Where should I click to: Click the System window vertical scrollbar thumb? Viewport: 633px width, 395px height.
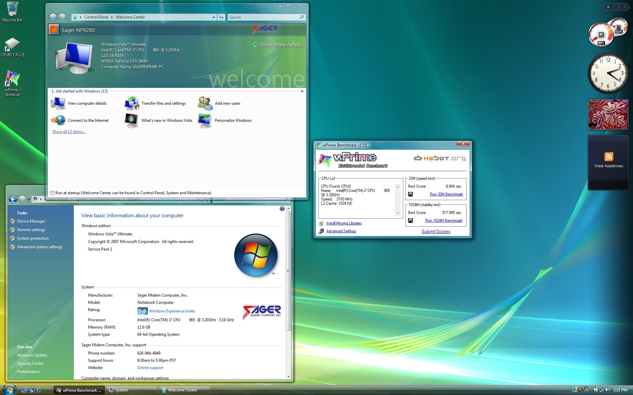[288, 271]
